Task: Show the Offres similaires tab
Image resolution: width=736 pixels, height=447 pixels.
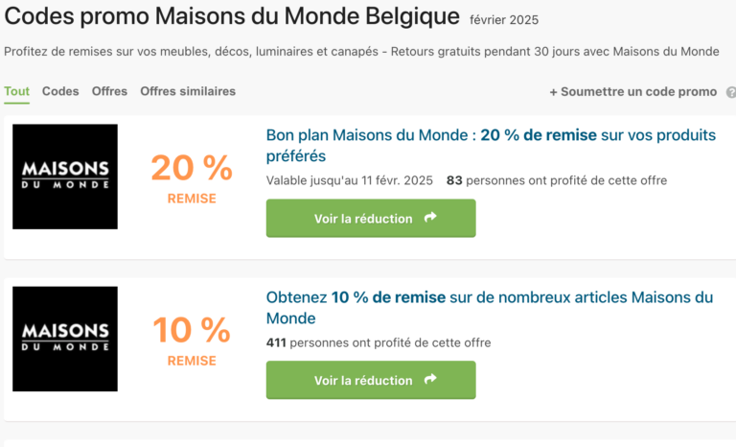Action: click(x=188, y=91)
